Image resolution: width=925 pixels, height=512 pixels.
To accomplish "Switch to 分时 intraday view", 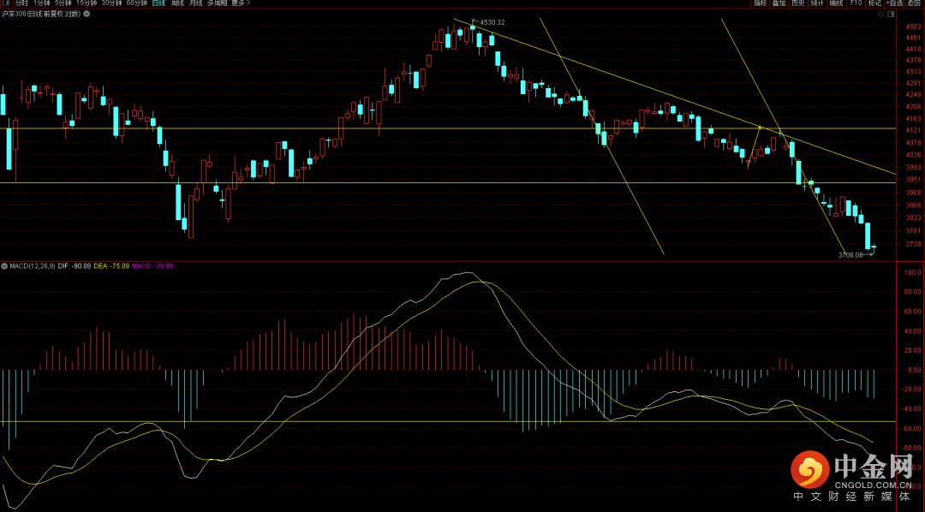I will pos(21,3).
